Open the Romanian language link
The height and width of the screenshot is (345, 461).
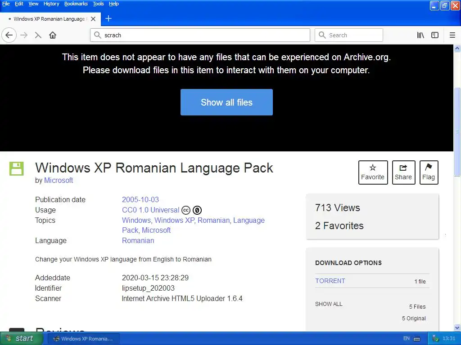138,241
